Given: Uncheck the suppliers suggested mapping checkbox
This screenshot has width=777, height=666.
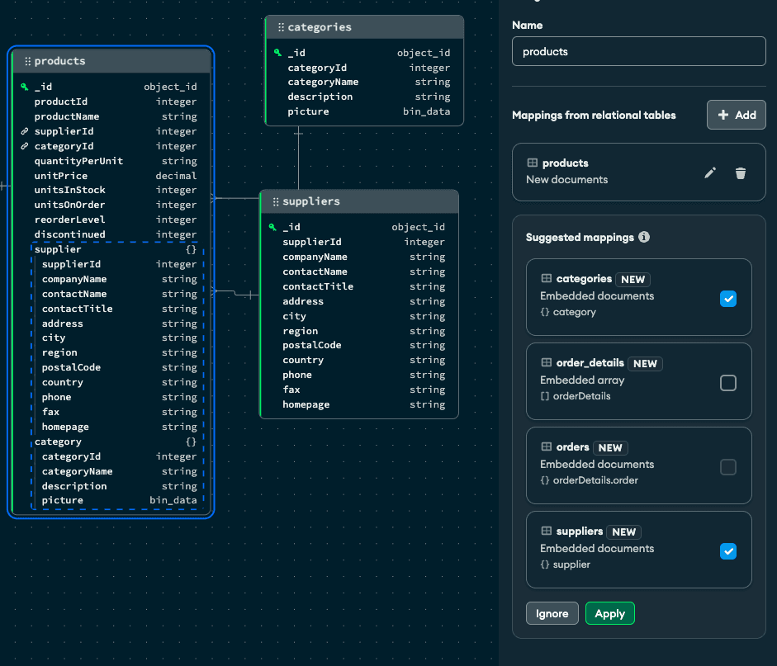Looking at the screenshot, I should pos(727,551).
